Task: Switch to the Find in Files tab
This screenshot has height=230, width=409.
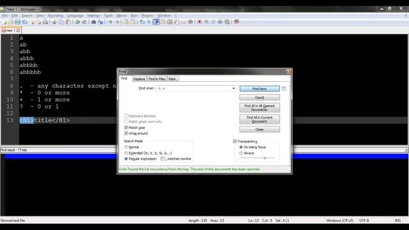Action: [157, 79]
